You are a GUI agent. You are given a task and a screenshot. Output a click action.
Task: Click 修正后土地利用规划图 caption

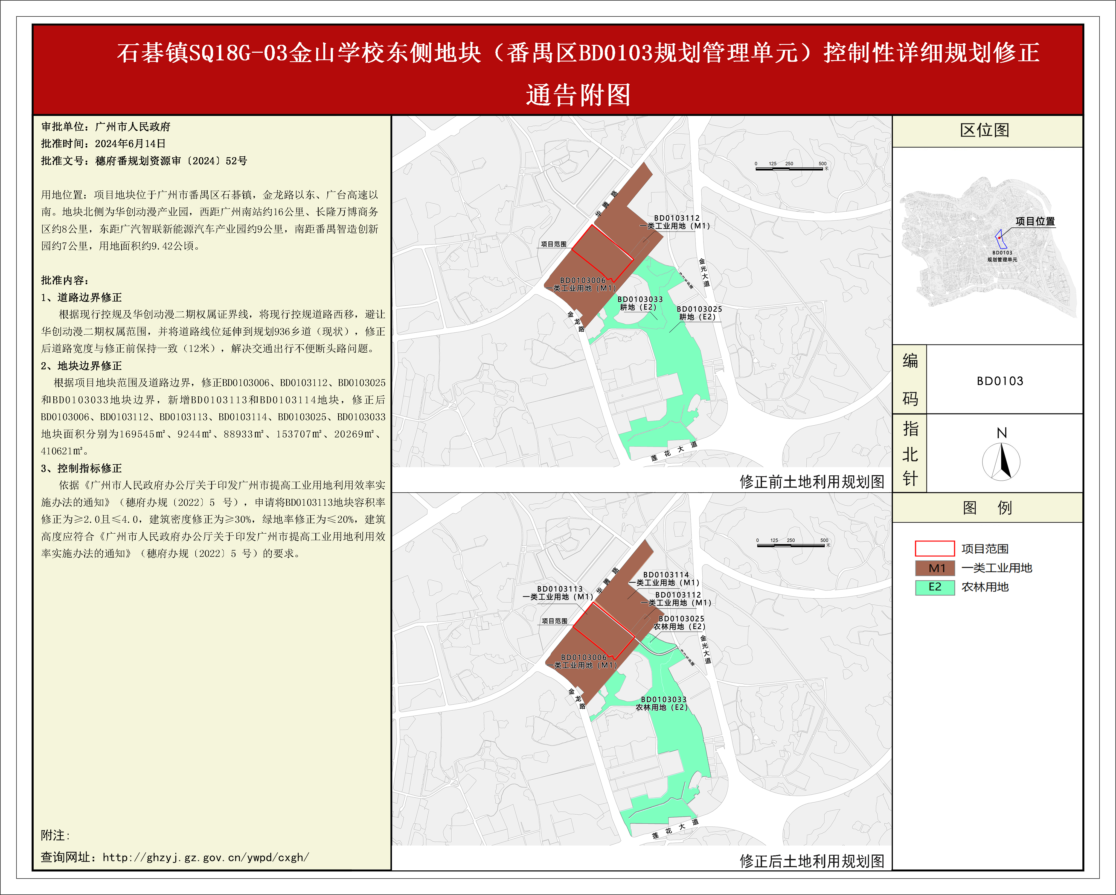(x=812, y=861)
